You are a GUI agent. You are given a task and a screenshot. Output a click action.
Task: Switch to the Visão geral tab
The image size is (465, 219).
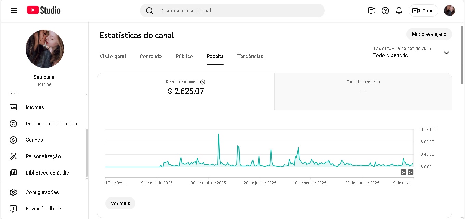point(113,56)
